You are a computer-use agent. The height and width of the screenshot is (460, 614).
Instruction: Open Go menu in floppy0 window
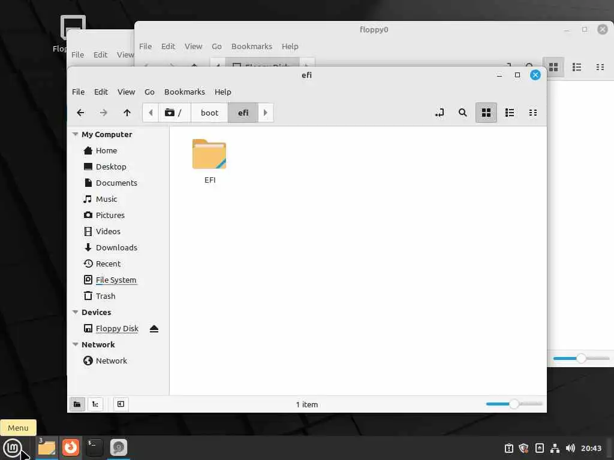tap(216, 46)
